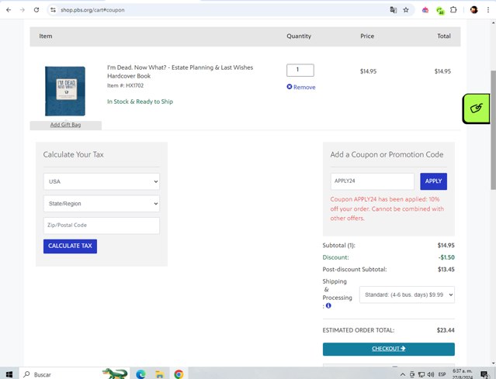496x379 pixels.
Task: Open File Explorer from the taskbar
Action: coord(160,374)
